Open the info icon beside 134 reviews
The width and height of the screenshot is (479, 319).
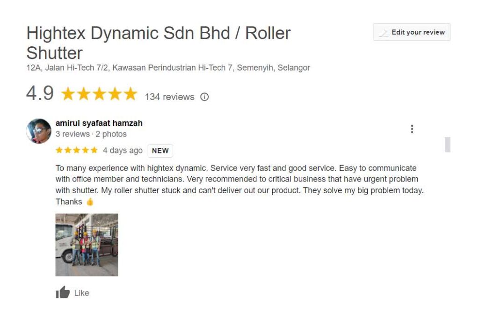click(x=204, y=97)
